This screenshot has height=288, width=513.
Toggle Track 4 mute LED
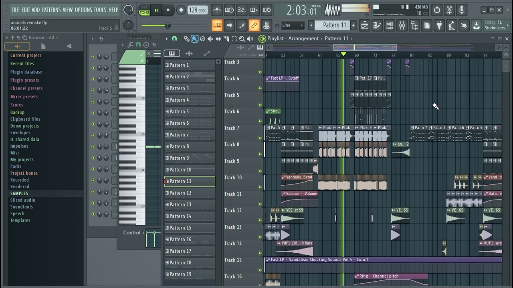pyautogui.click(x=260, y=88)
